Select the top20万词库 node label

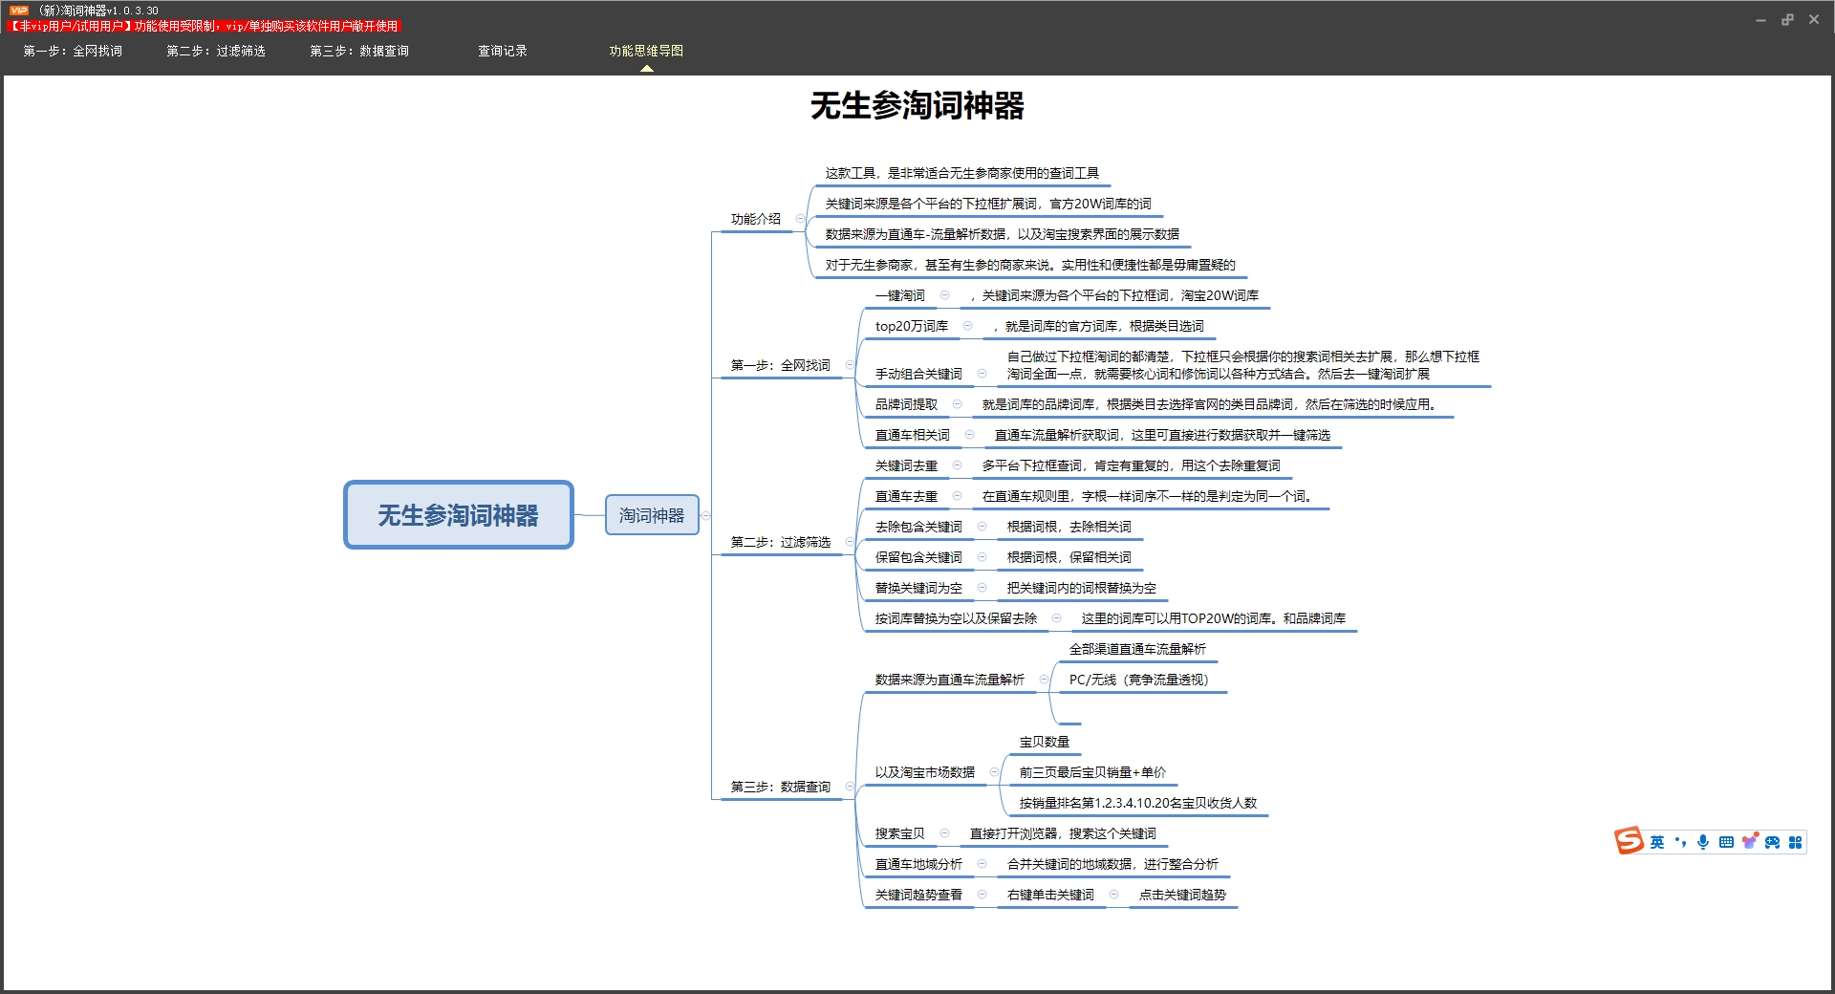[912, 326]
